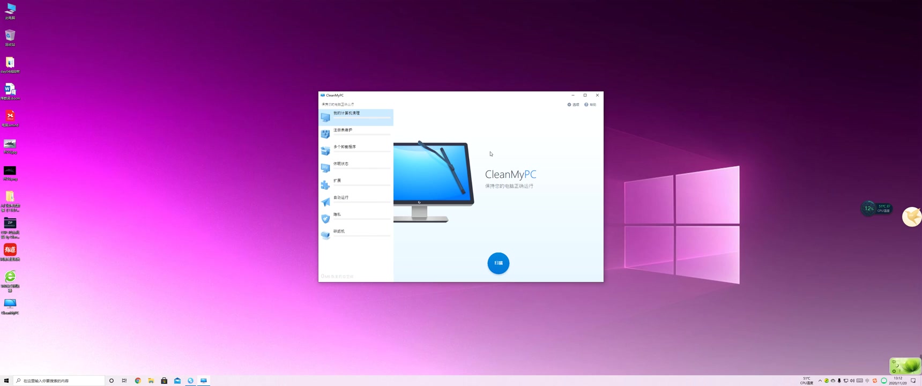Select 我的计算机清理 in the sidebar

click(x=356, y=117)
